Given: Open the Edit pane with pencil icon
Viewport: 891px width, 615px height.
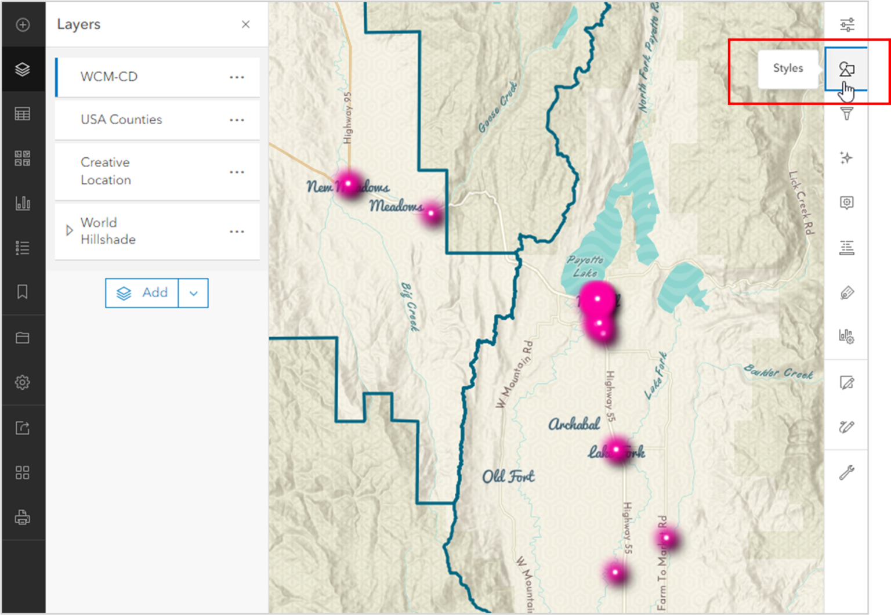Looking at the screenshot, I should click(x=846, y=382).
